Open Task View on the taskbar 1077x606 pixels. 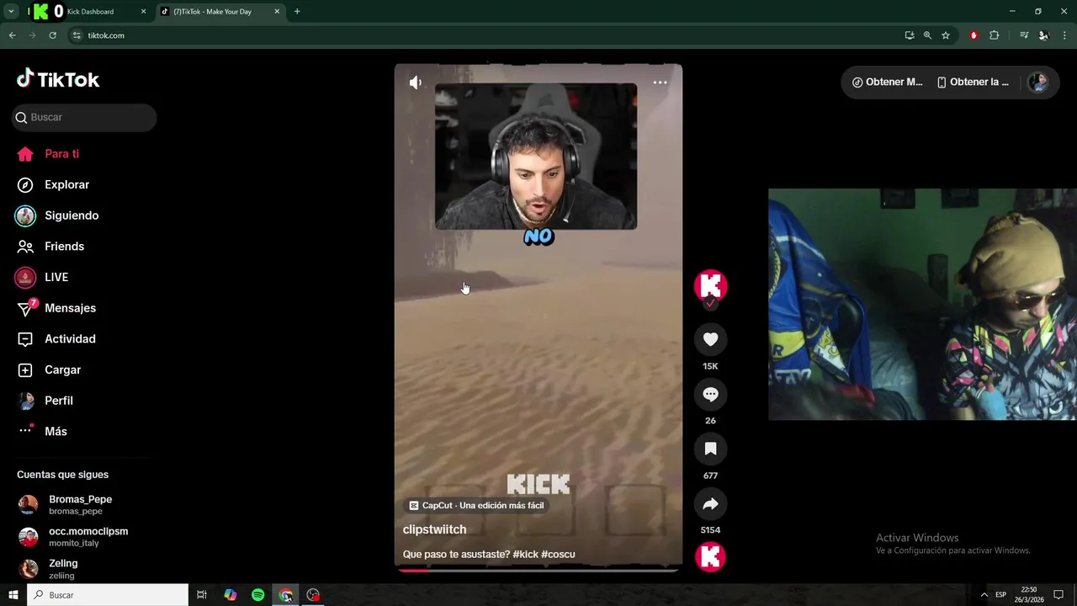202,595
